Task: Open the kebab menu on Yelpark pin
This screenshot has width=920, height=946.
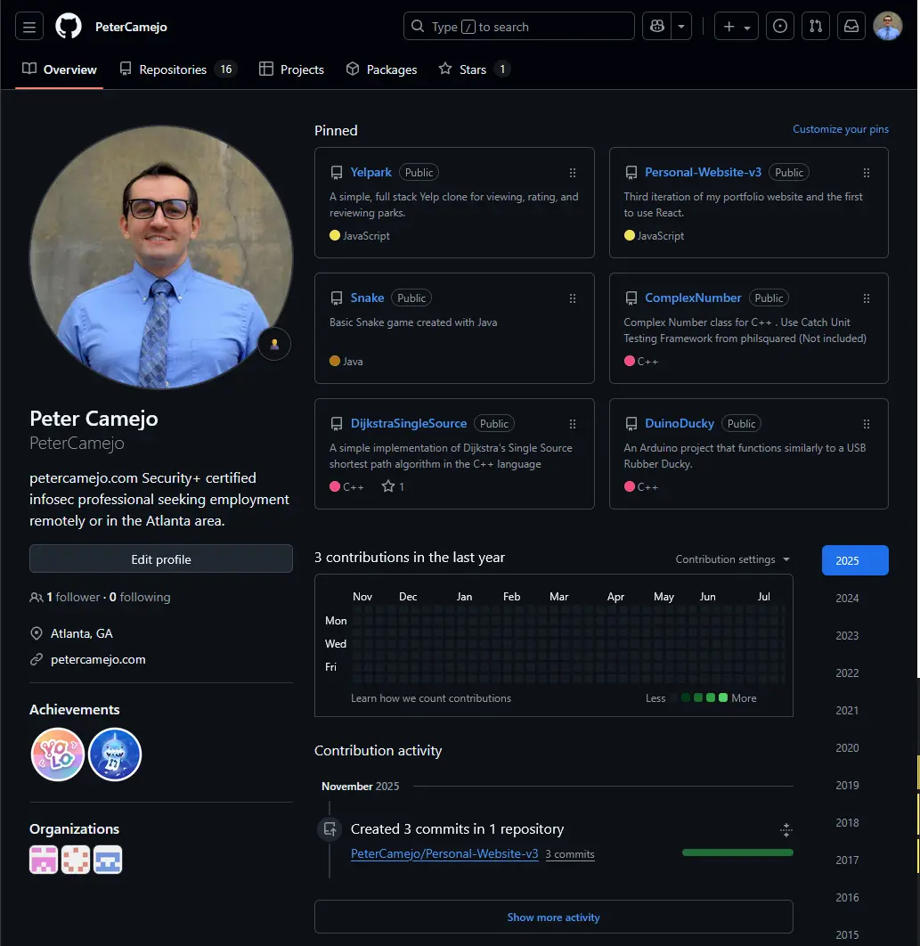Action: (x=573, y=173)
